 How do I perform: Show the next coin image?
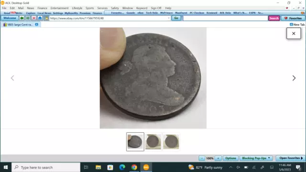(x=294, y=78)
